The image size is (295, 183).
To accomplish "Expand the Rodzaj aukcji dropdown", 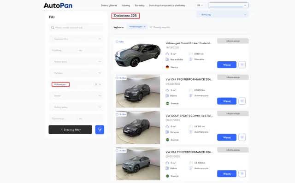I will 76,62.
